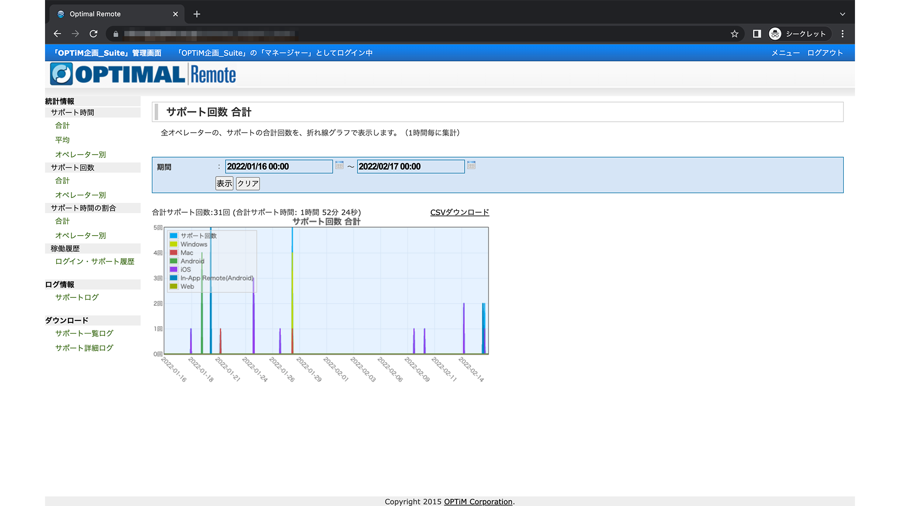The width and height of the screenshot is (900, 506).
Task: Click the ログ情報 sidebar heading
Action: 60,284
